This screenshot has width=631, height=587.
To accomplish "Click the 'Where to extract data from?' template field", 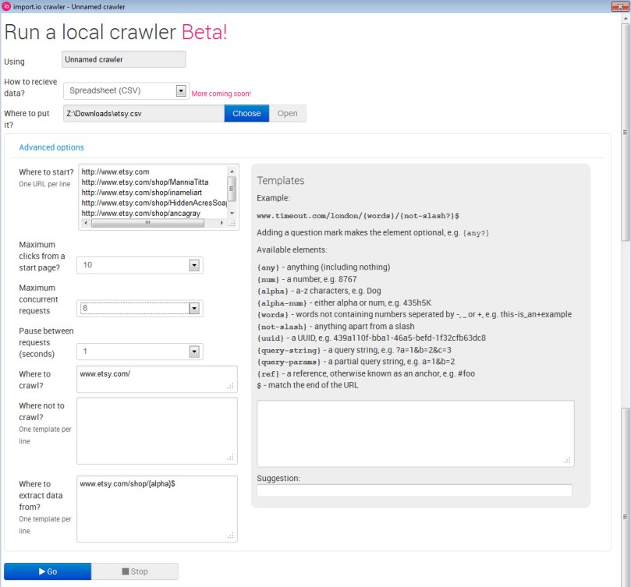I will 156,507.
